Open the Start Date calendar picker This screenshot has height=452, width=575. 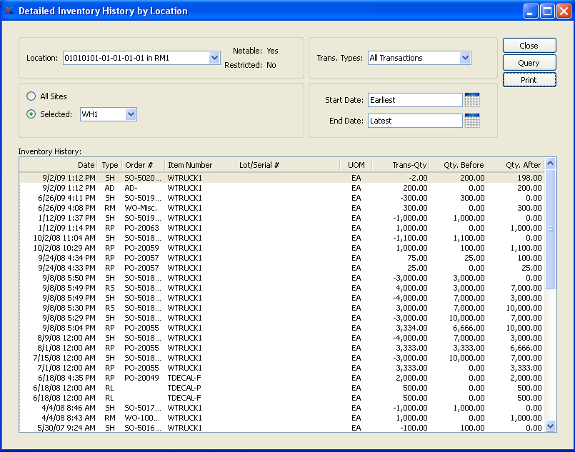(x=471, y=100)
